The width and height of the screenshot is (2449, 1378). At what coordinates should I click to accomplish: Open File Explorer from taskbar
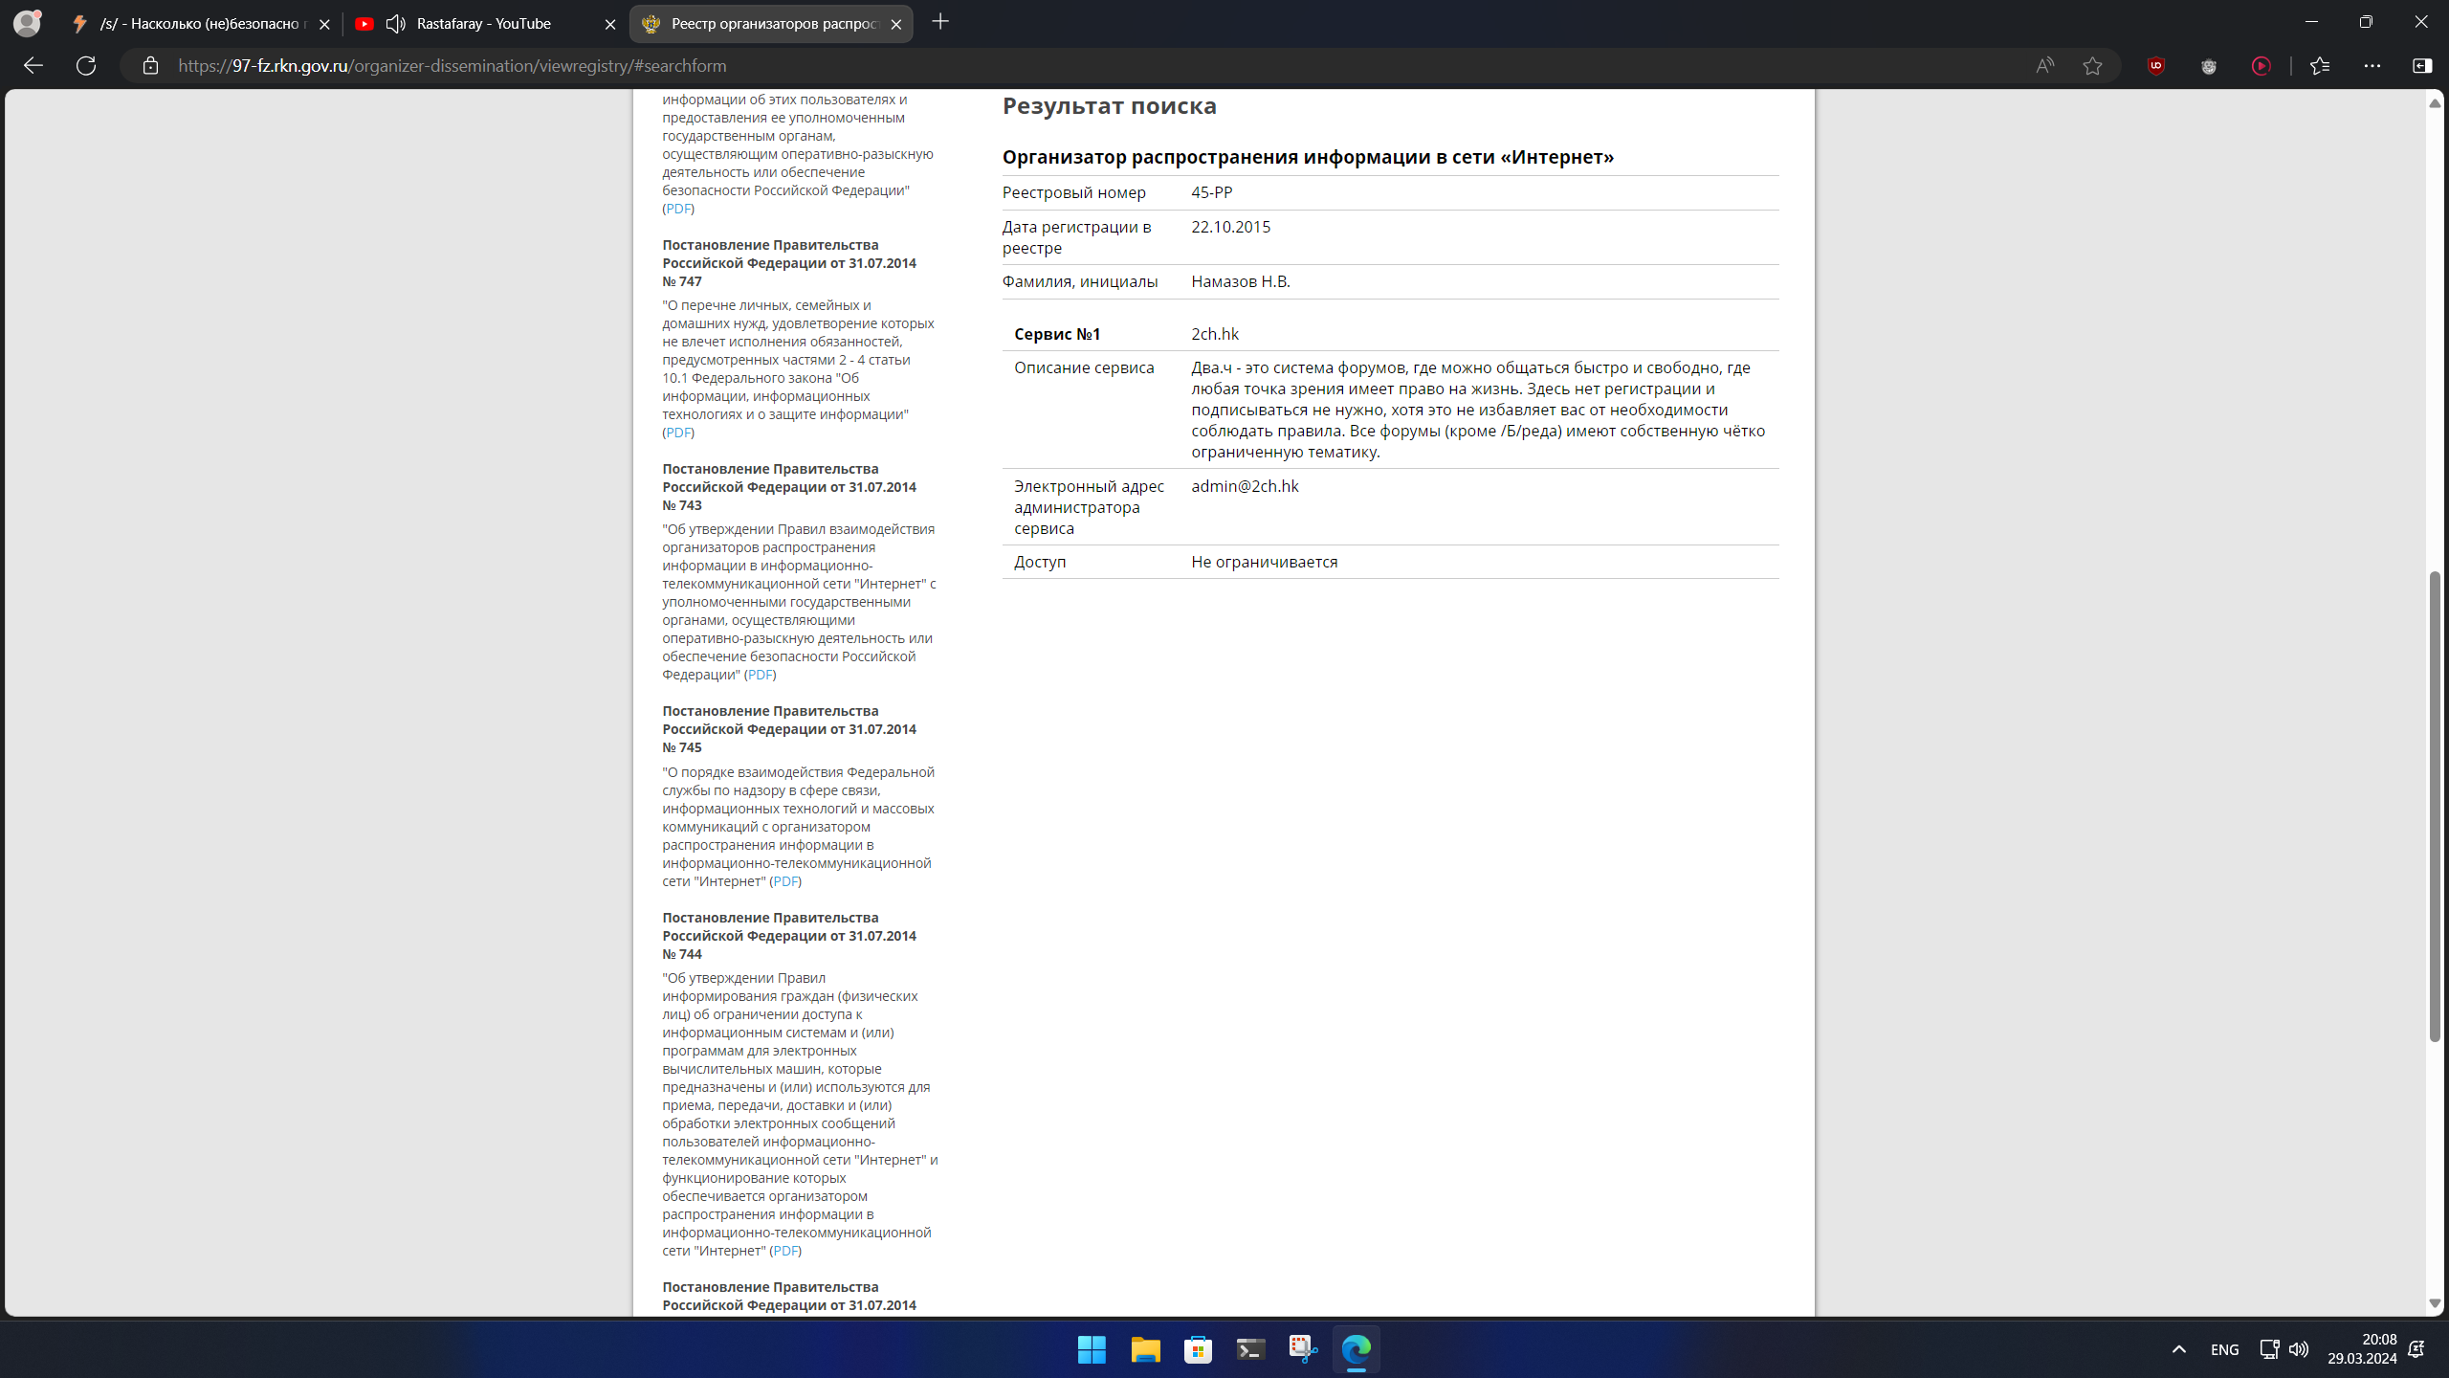click(1145, 1349)
